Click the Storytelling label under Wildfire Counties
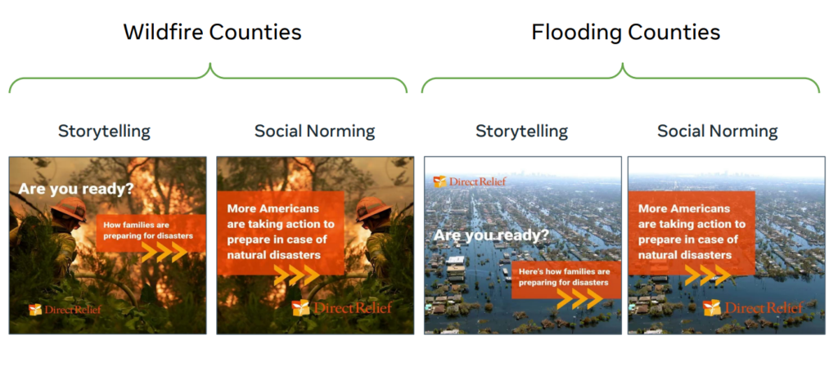The image size is (838, 367). 104,131
